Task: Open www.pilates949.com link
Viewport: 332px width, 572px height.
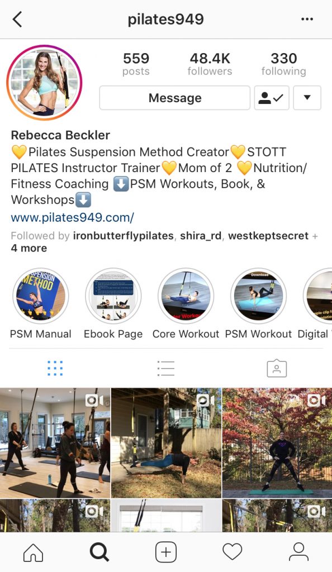Action: click(73, 217)
